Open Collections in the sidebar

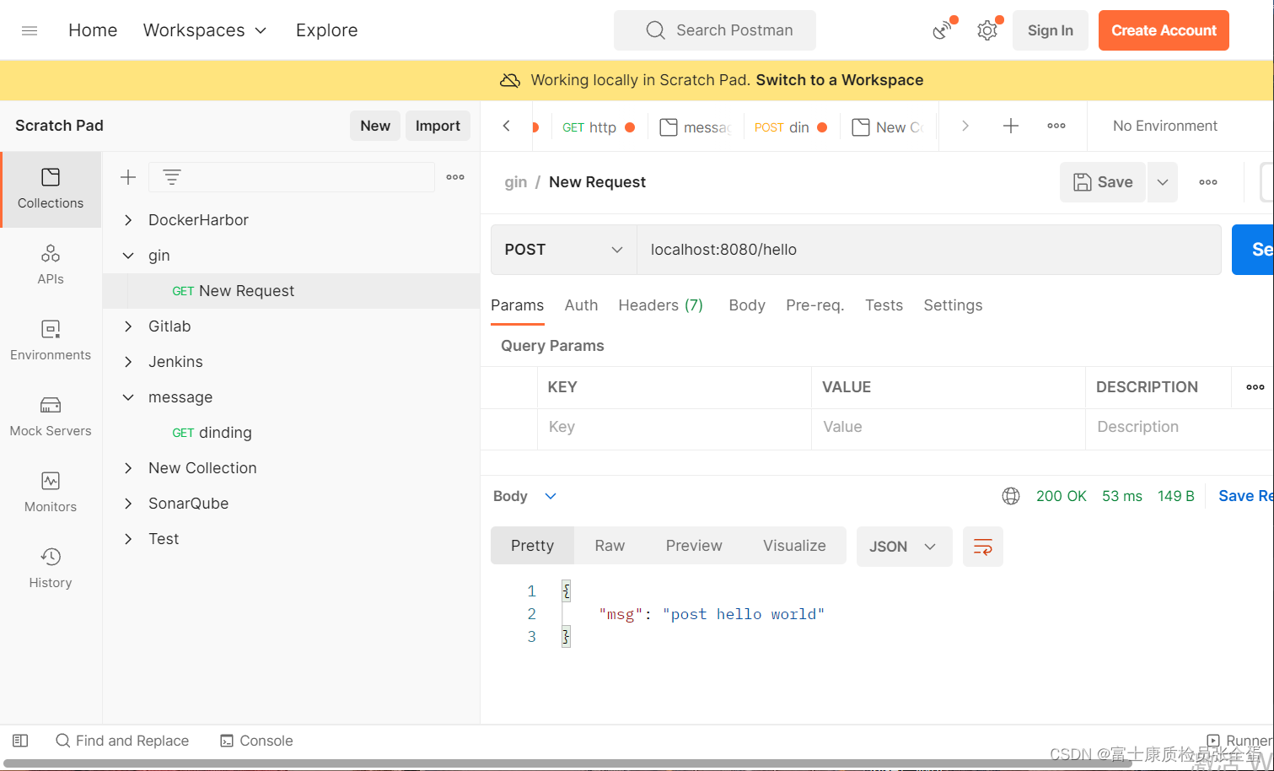[x=51, y=189]
